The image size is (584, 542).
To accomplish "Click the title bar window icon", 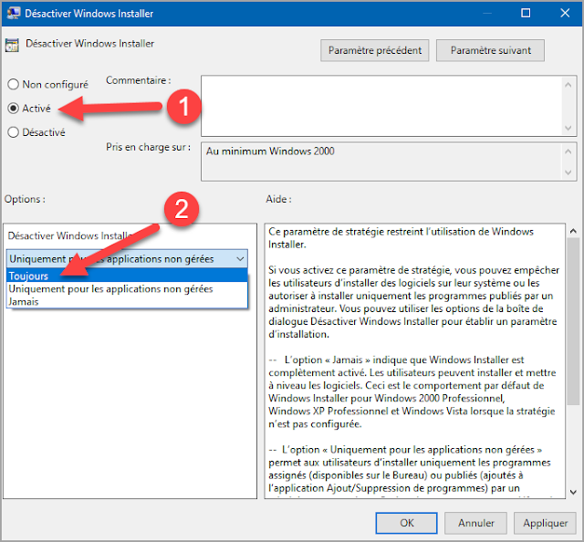I will (x=14, y=13).
